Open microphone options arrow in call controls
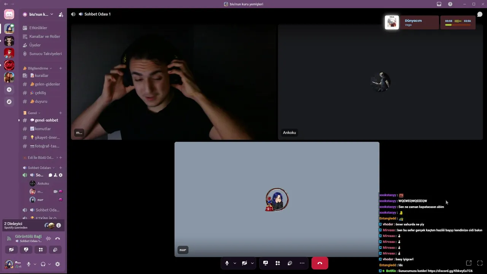The image size is (487, 274). pos(235,263)
